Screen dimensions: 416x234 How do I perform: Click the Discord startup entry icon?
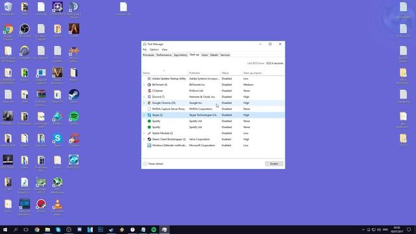coord(149,97)
